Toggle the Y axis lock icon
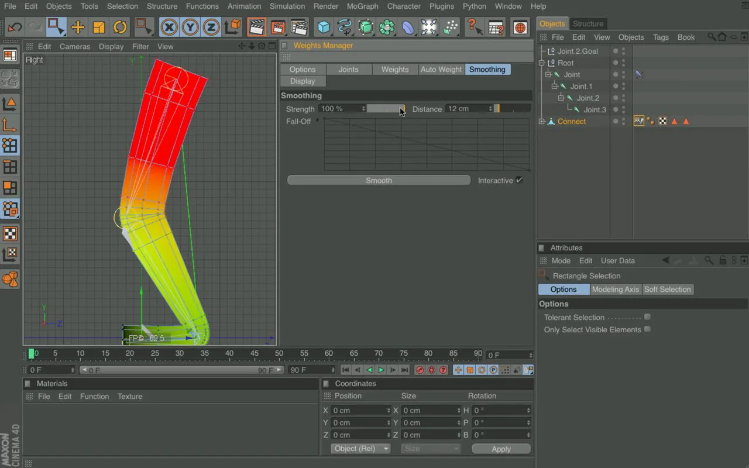Viewport: 749px width, 468px height. (190, 27)
